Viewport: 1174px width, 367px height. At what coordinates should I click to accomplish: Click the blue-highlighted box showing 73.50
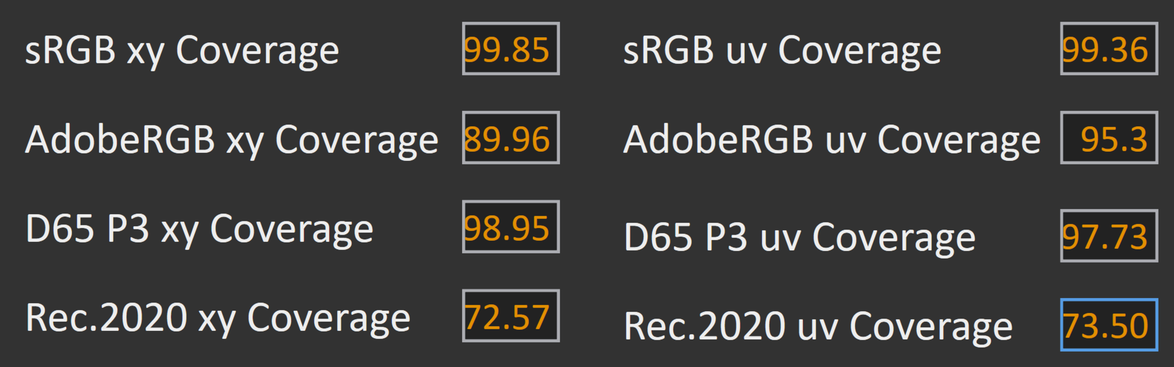coord(1108,325)
